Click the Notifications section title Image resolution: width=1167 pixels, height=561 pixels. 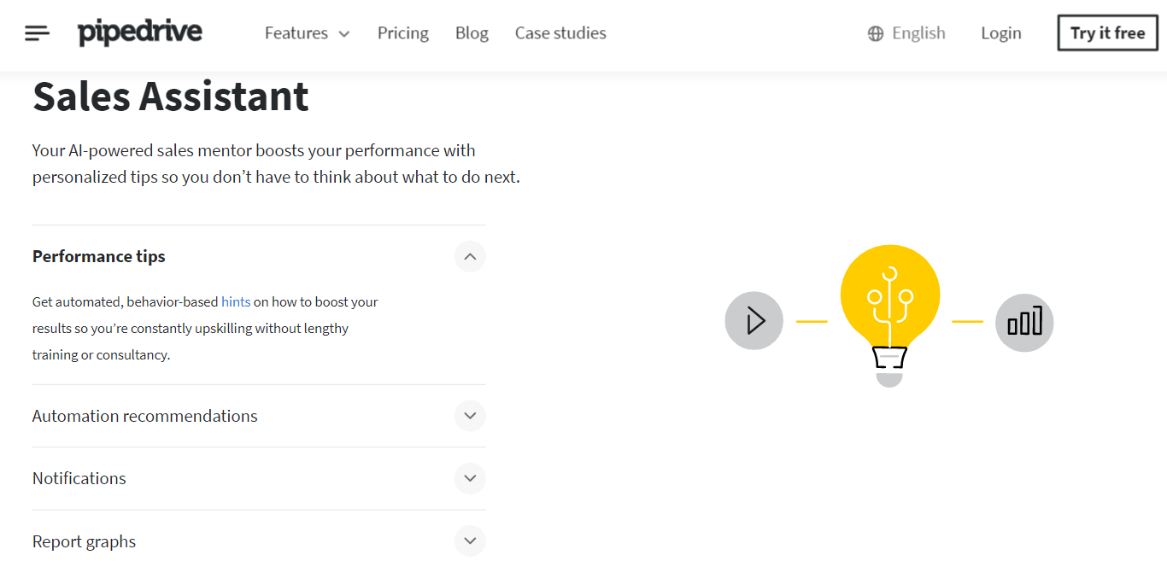click(79, 478)
